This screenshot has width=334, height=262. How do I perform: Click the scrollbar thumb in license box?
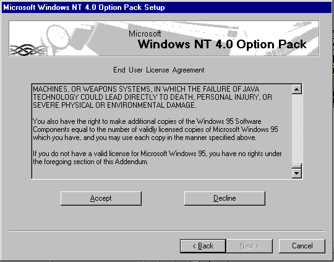296,166
